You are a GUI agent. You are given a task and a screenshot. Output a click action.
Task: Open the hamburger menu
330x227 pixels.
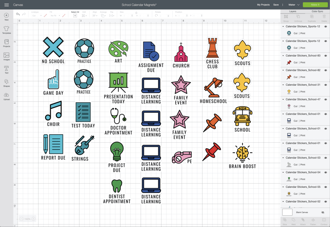coord(6,5)
